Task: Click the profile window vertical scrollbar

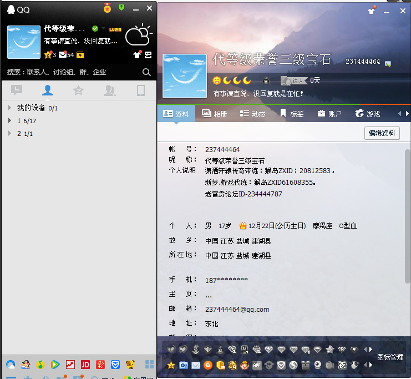Action: point(407,216)
